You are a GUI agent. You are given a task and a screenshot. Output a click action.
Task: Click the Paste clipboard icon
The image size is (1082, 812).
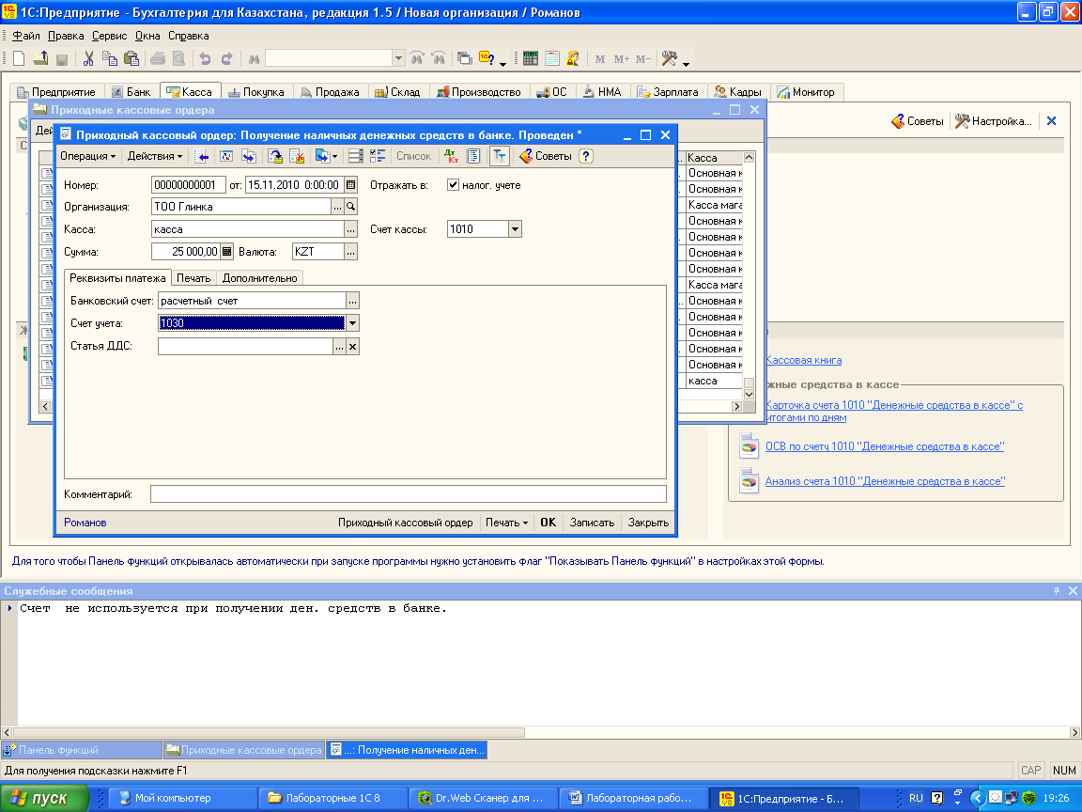click(x=131, y=58)
